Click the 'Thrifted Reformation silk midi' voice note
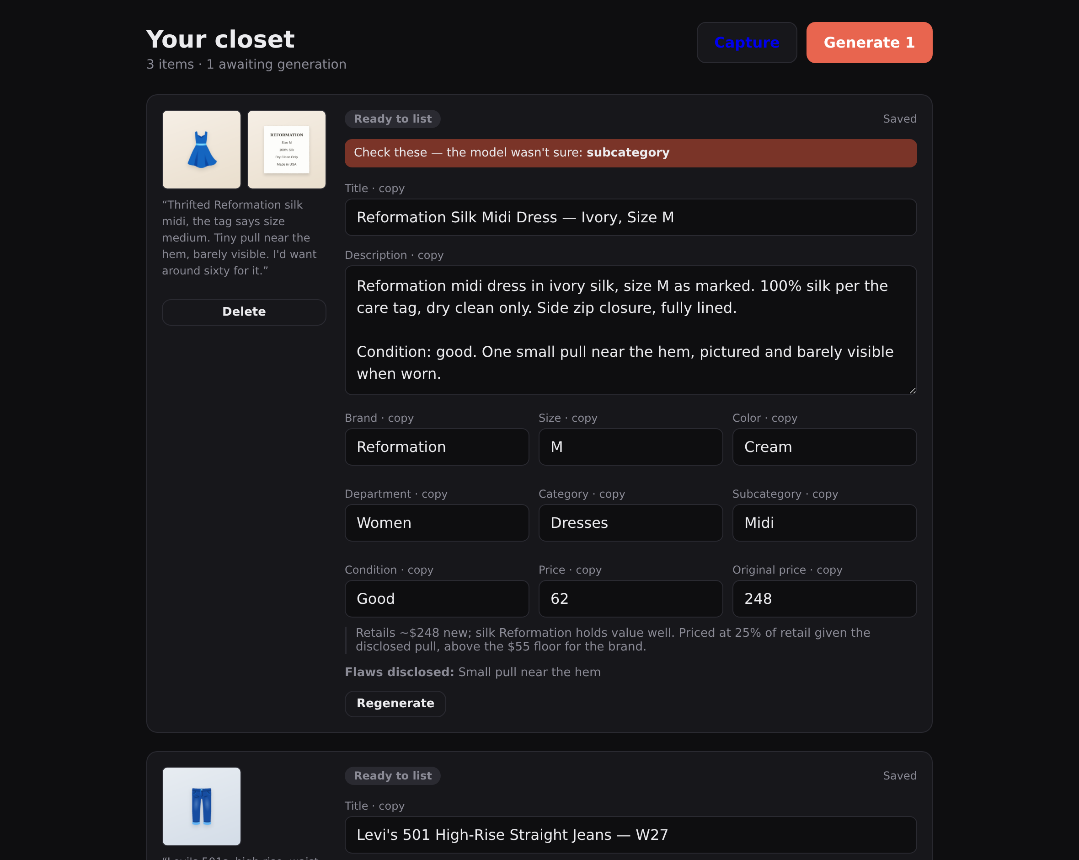Viewport: 1079px width, 860px height. 240,238
